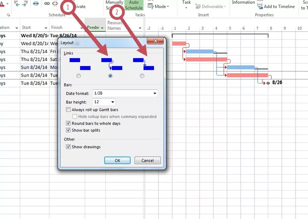Enable Always roll up Gantt bars
Screen dimensions: 308x219
click(68, 110)
